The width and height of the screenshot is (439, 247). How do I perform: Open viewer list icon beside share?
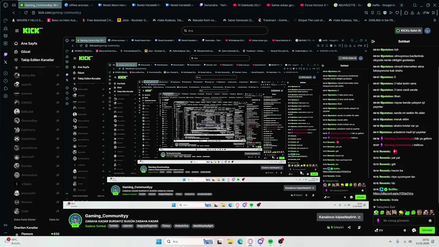click(x=359, y=227)
